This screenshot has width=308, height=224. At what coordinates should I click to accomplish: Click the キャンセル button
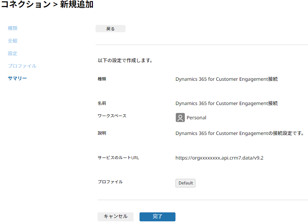[116, 217]
